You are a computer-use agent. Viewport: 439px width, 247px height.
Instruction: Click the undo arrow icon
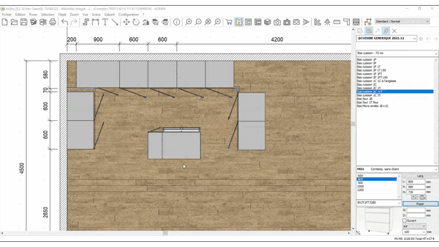click(65, 22)
